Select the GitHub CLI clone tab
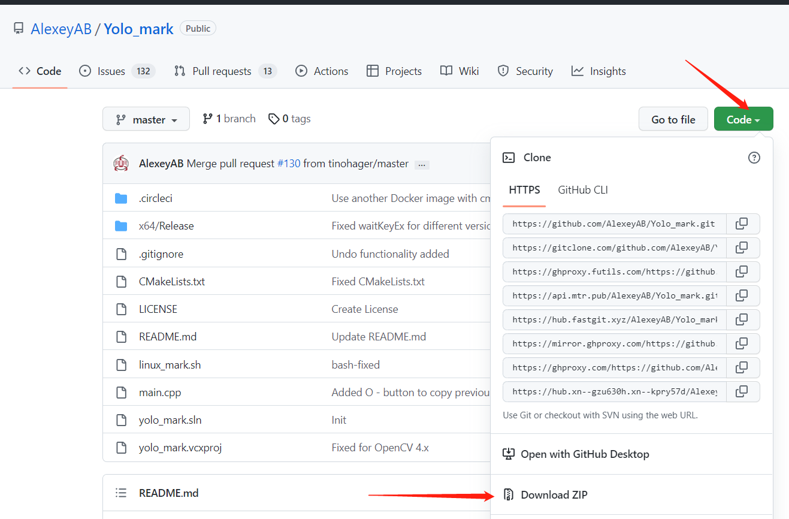Image resolution: width=789 pixels, height=519 pixels. 583,190
